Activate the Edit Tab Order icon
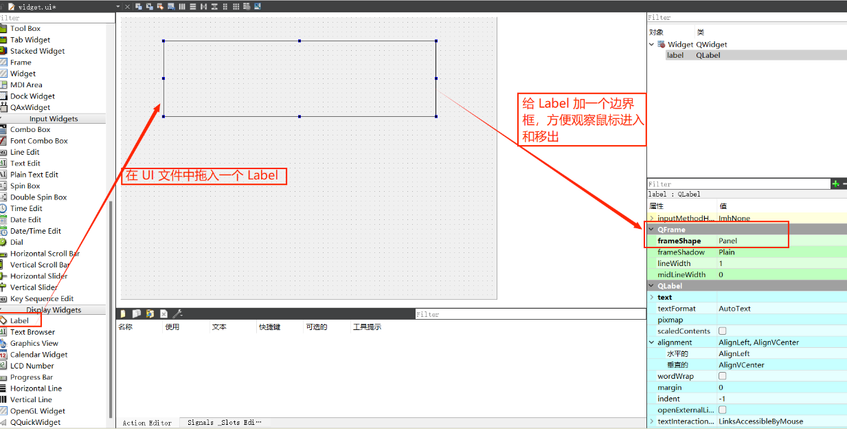The height and width of the screenshot is (429, 847). point(171,6)
